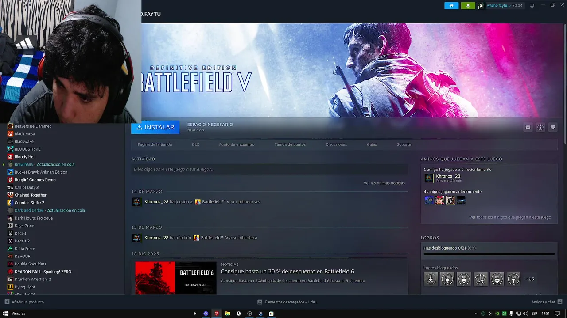567x318 pixels.
Task: Click the activity message input field
Action: pyautogui.click(x=269, y=169)
